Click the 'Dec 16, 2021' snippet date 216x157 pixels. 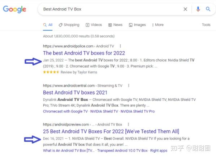pyautogui.click(x=53, y=139)
